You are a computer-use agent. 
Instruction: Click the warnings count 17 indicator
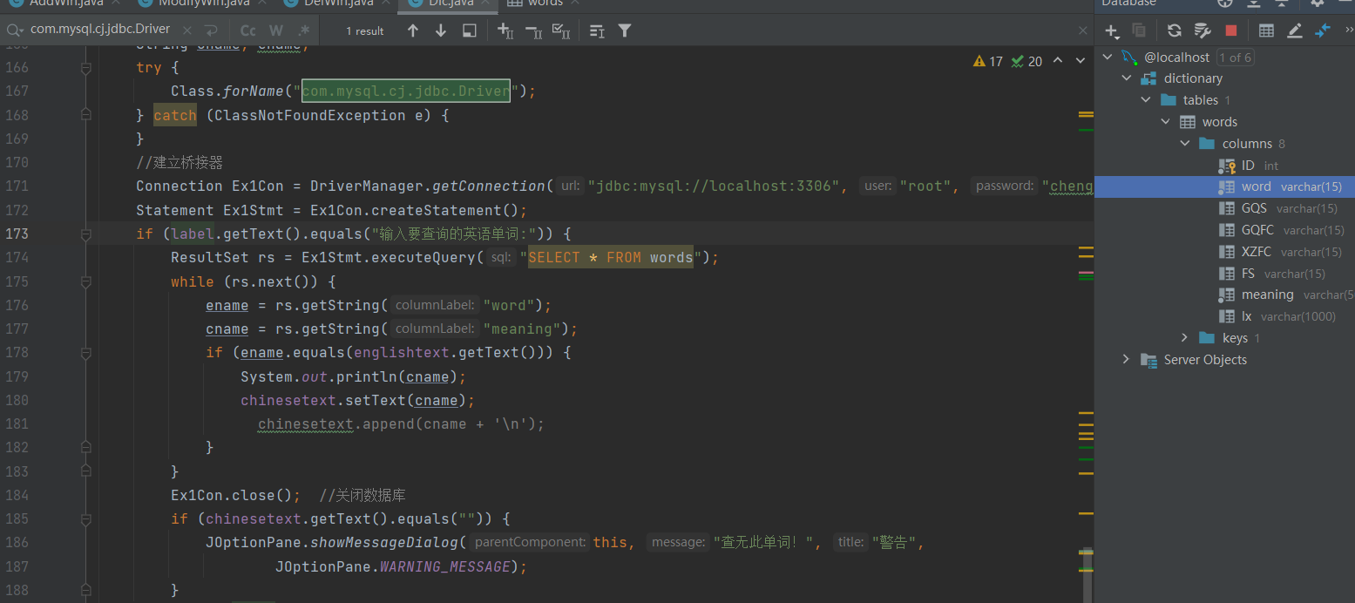point(987,61)
